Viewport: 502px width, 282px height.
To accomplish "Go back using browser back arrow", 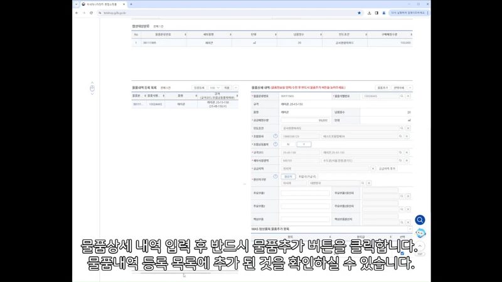I will click(x=77, y=13).
